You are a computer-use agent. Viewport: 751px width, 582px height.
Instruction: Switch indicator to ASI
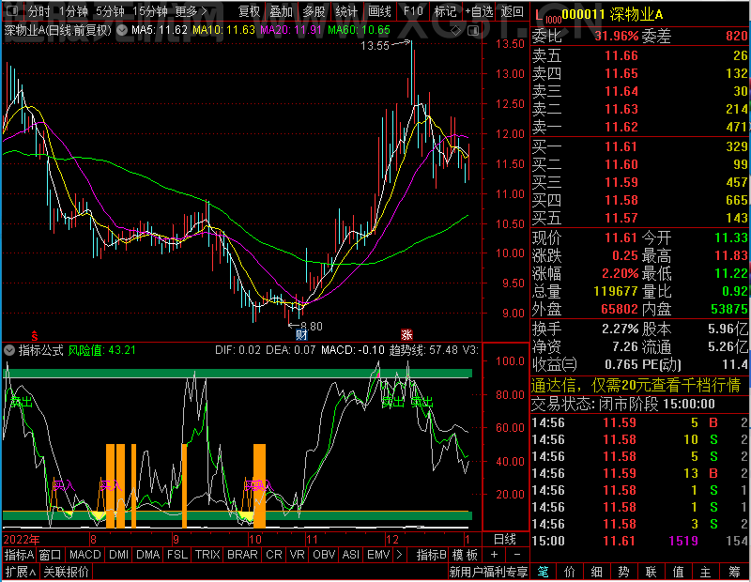pyautogui.click(x=350, y=555)
